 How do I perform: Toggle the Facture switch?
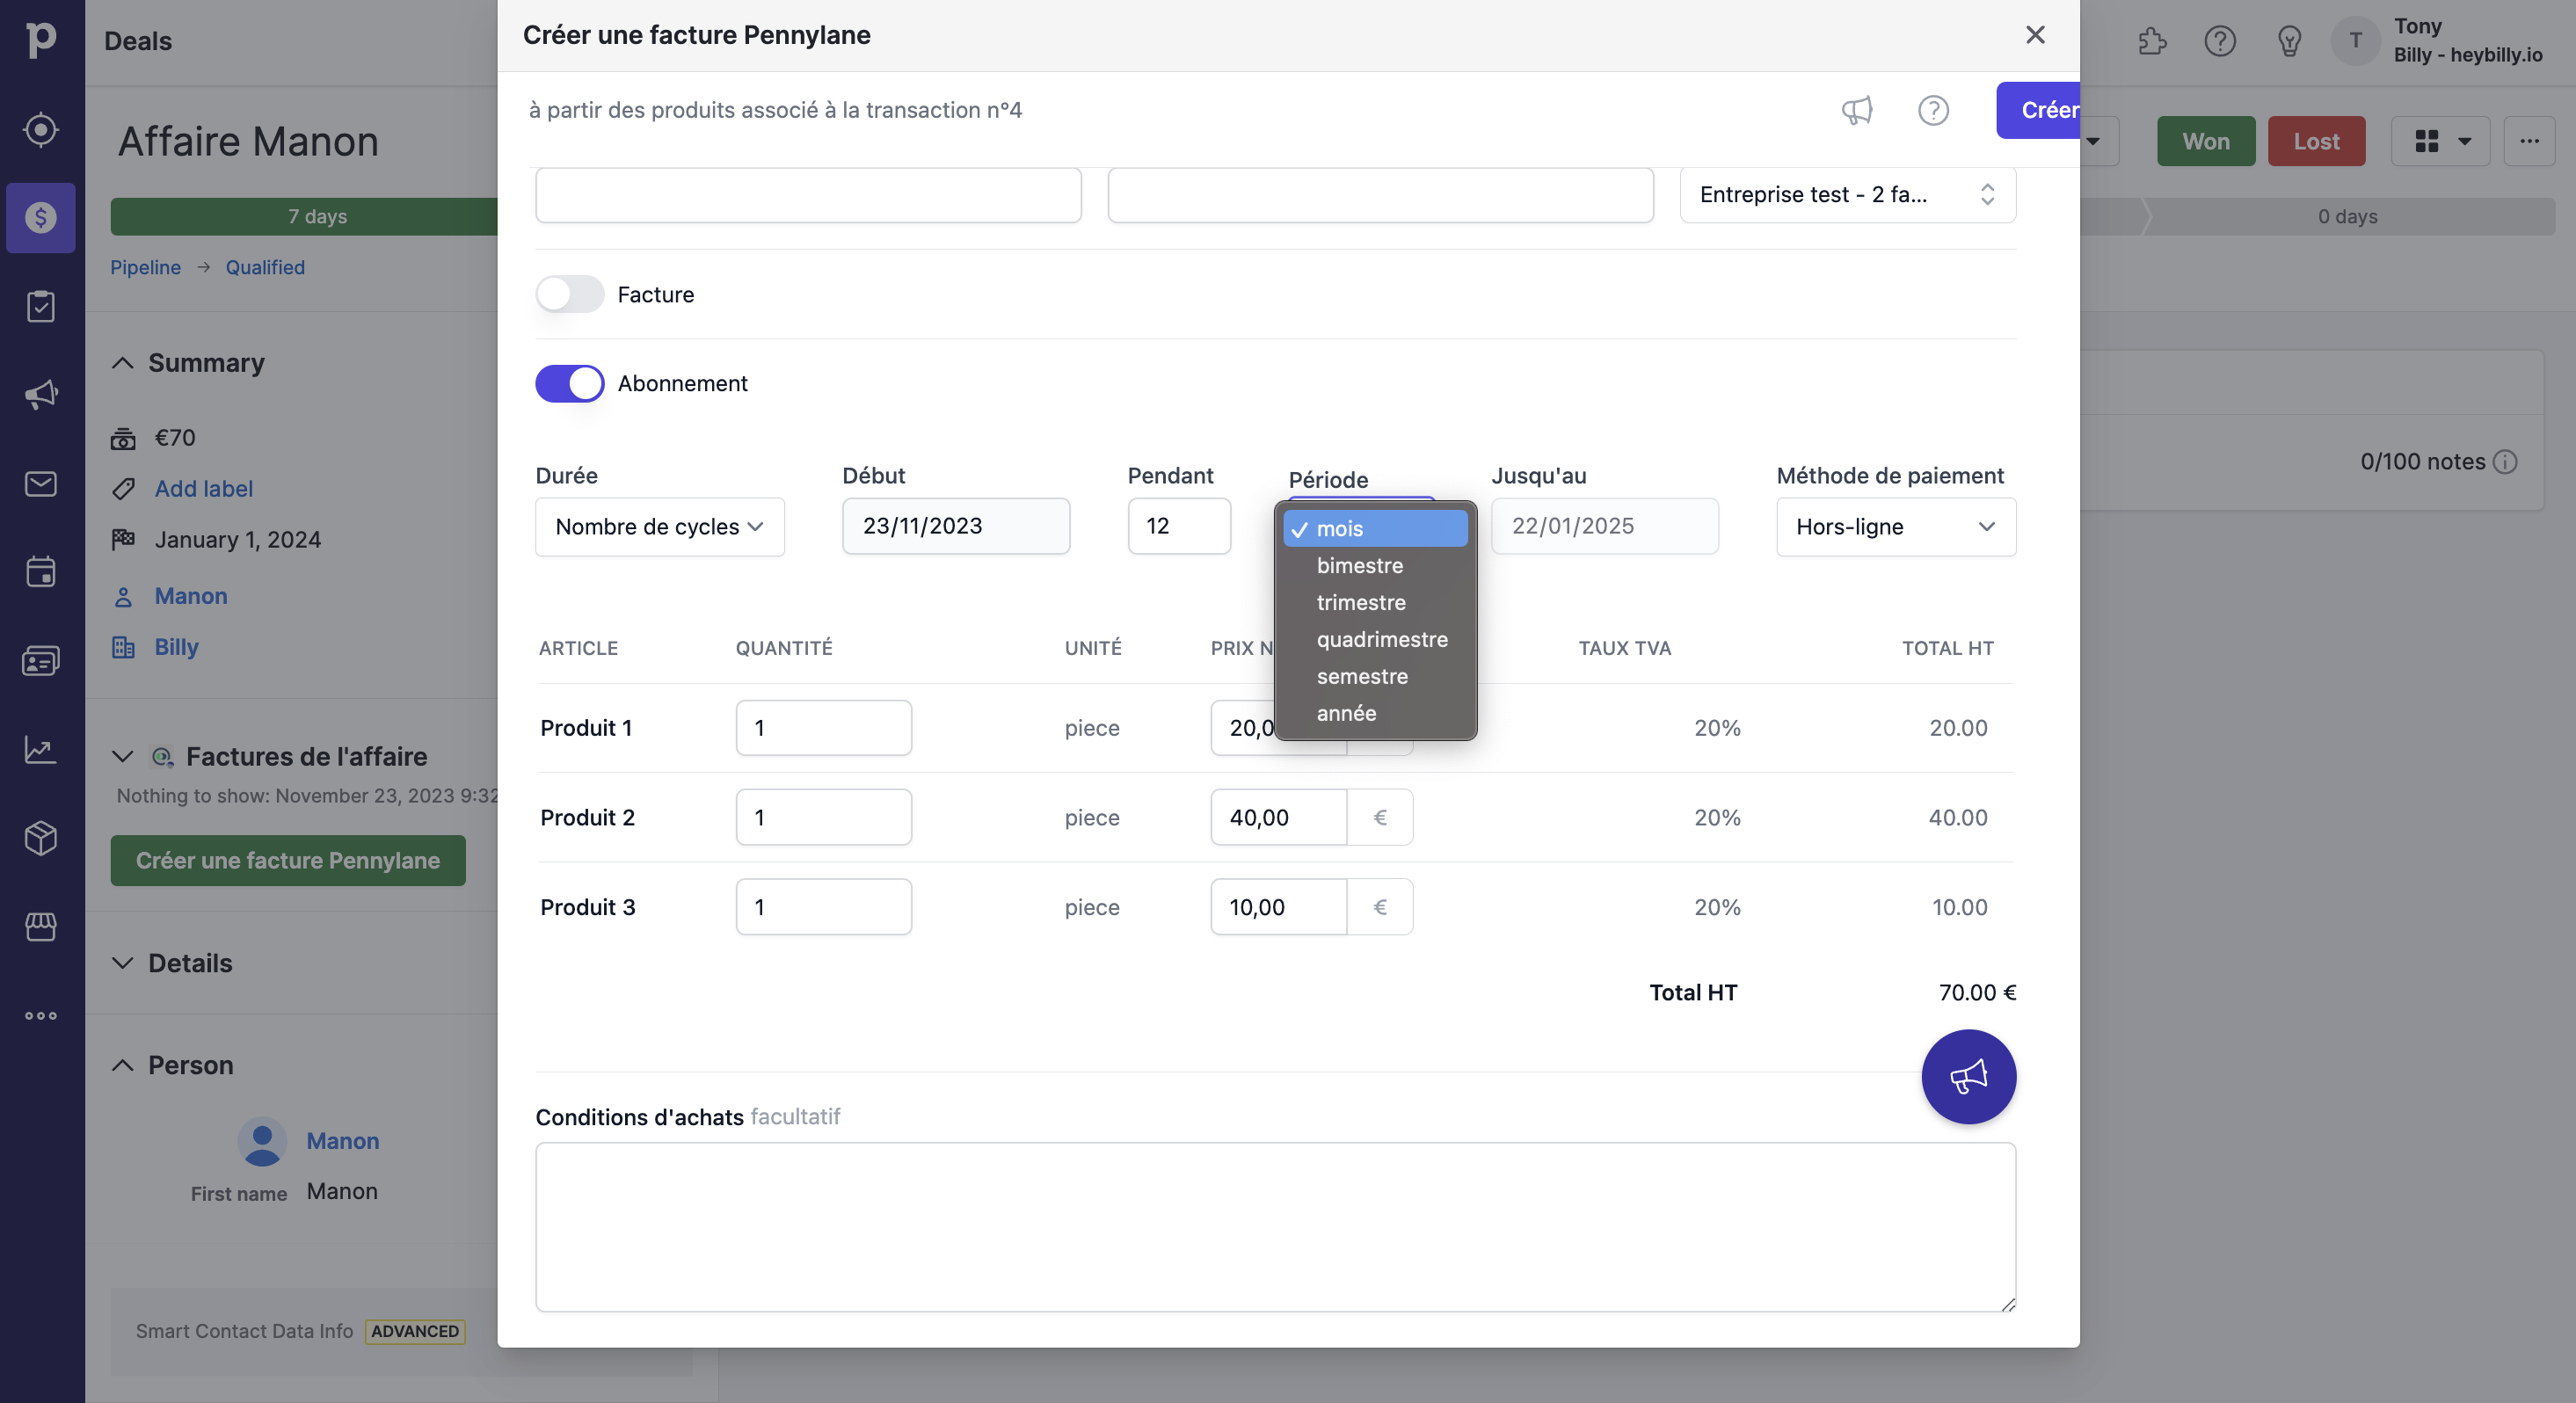point(569,294)
